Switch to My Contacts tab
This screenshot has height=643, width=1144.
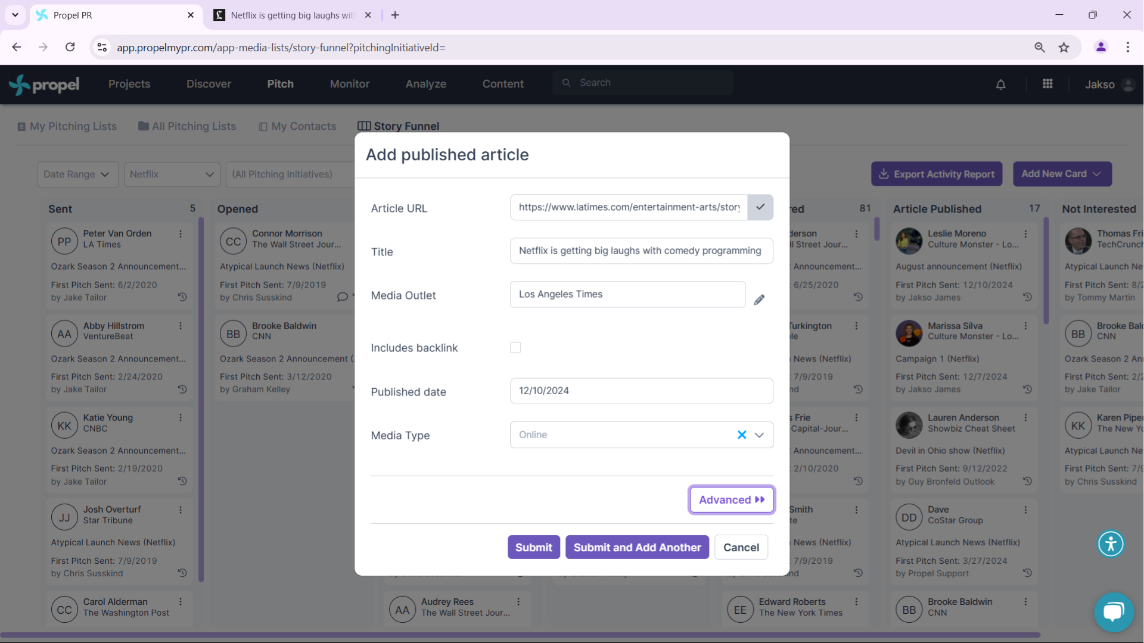(x=297, y=126)
